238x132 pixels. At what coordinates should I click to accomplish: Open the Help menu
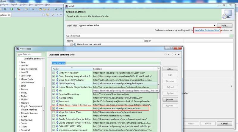pos(48,4)
